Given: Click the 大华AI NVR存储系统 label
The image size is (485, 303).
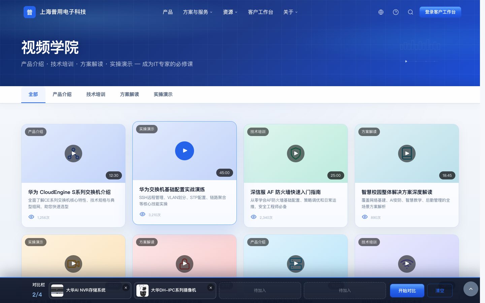Looking at the screenshot, I should coord(86,290).
